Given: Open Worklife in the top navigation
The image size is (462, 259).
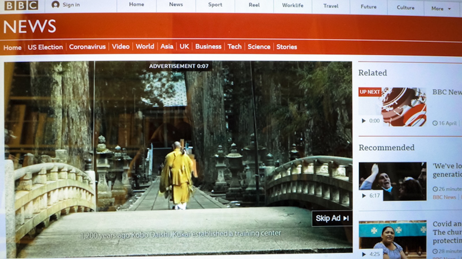Looking at the screenshot, I should 293,5.
